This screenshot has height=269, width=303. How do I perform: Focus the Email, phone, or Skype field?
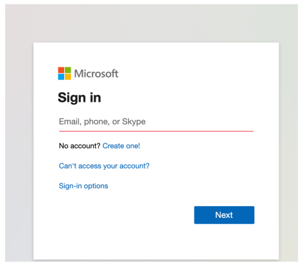pos(156,122)
